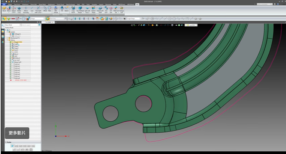Click the Stock tool icon
Screen dimensions: 286x154
(x=4, y=8)
